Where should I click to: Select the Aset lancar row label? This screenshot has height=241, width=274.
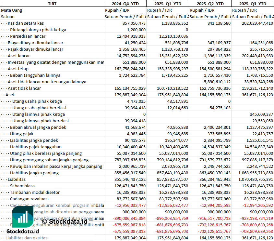click(x=19, y=56)
